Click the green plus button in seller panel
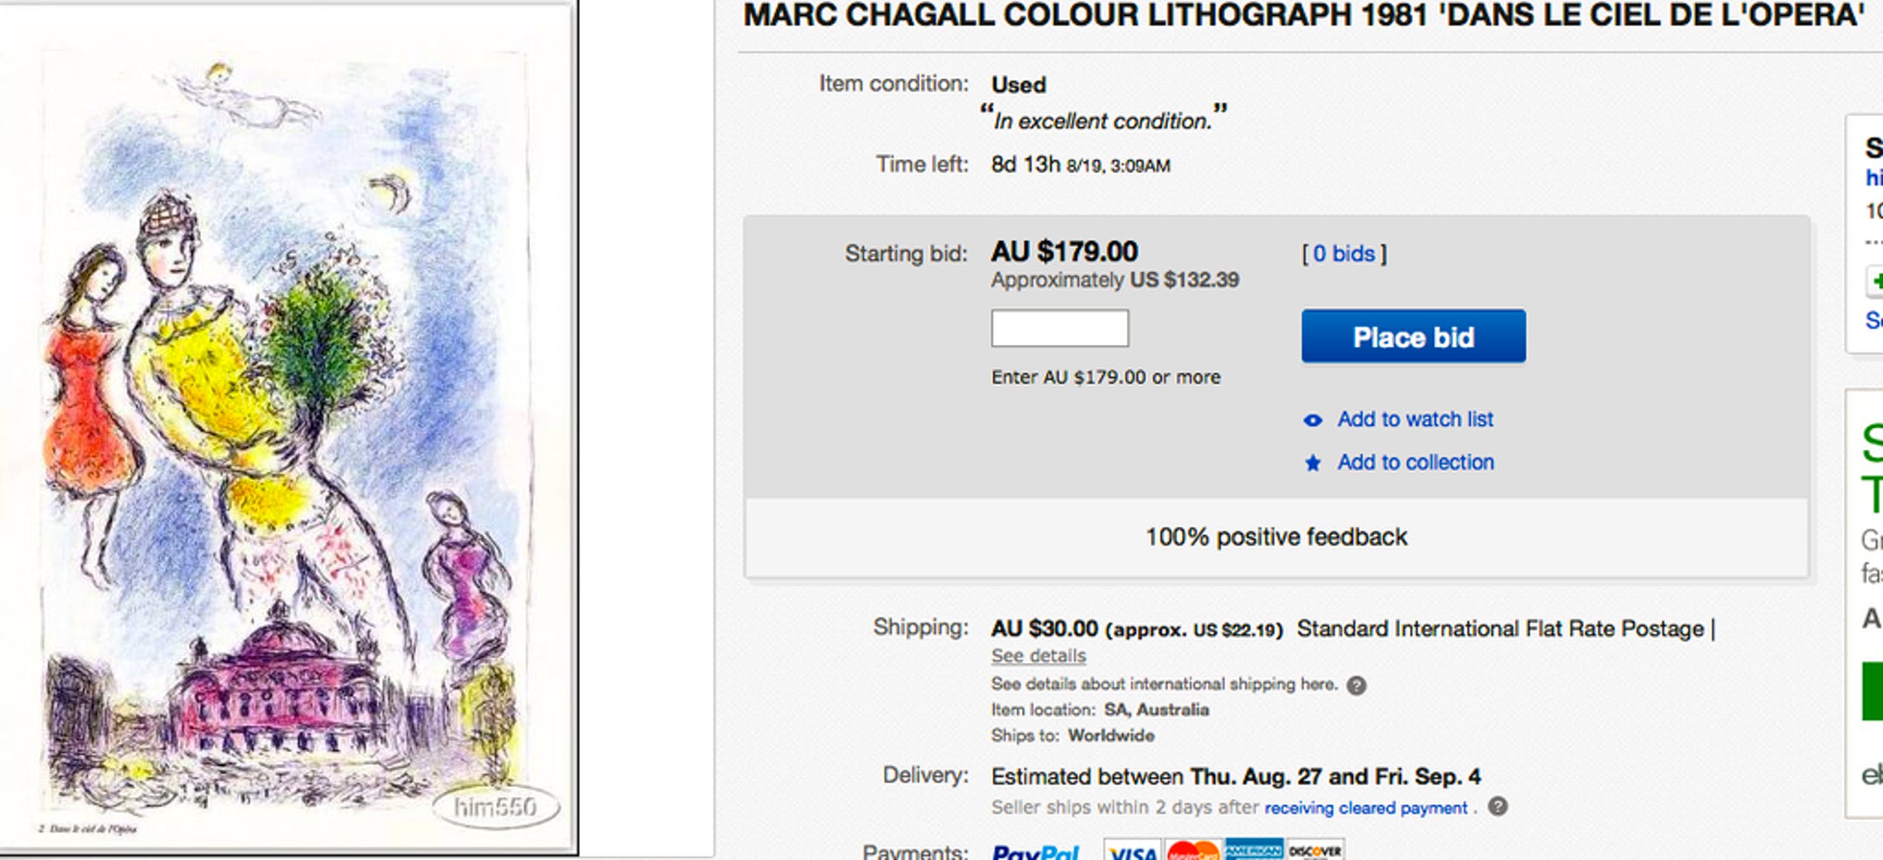 (x=1876, y=282)
